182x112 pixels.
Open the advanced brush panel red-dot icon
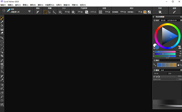point(174,12)
